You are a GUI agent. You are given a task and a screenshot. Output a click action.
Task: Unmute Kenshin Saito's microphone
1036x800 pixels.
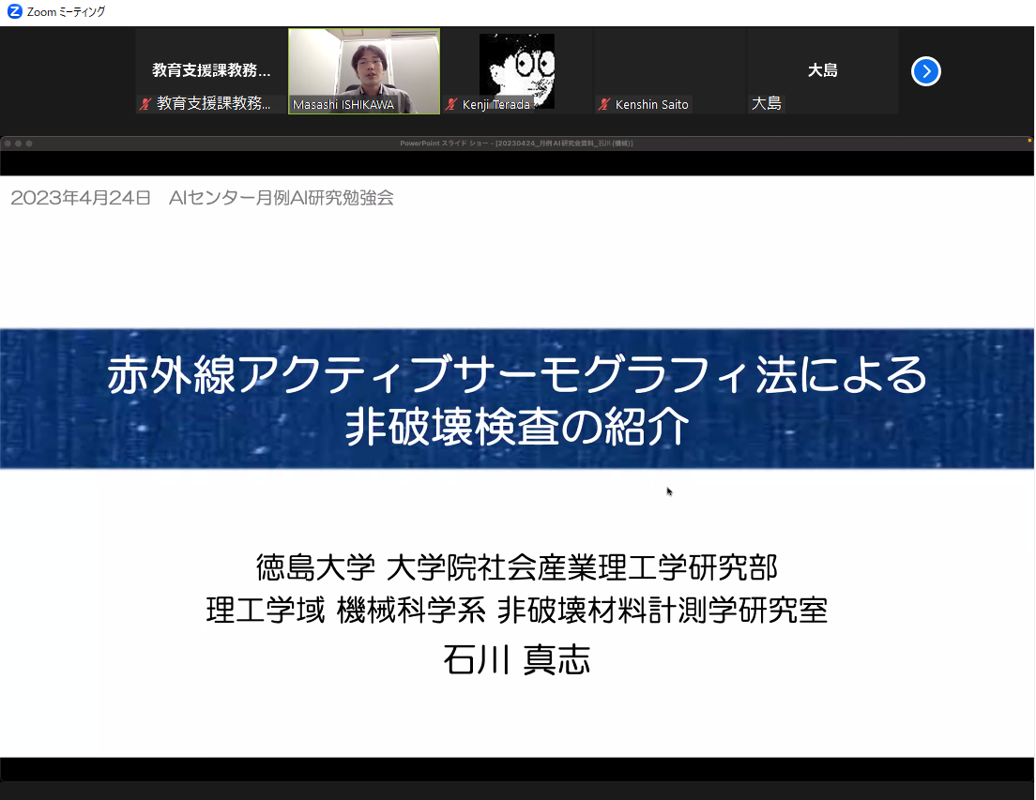click(x=605, y=104)
